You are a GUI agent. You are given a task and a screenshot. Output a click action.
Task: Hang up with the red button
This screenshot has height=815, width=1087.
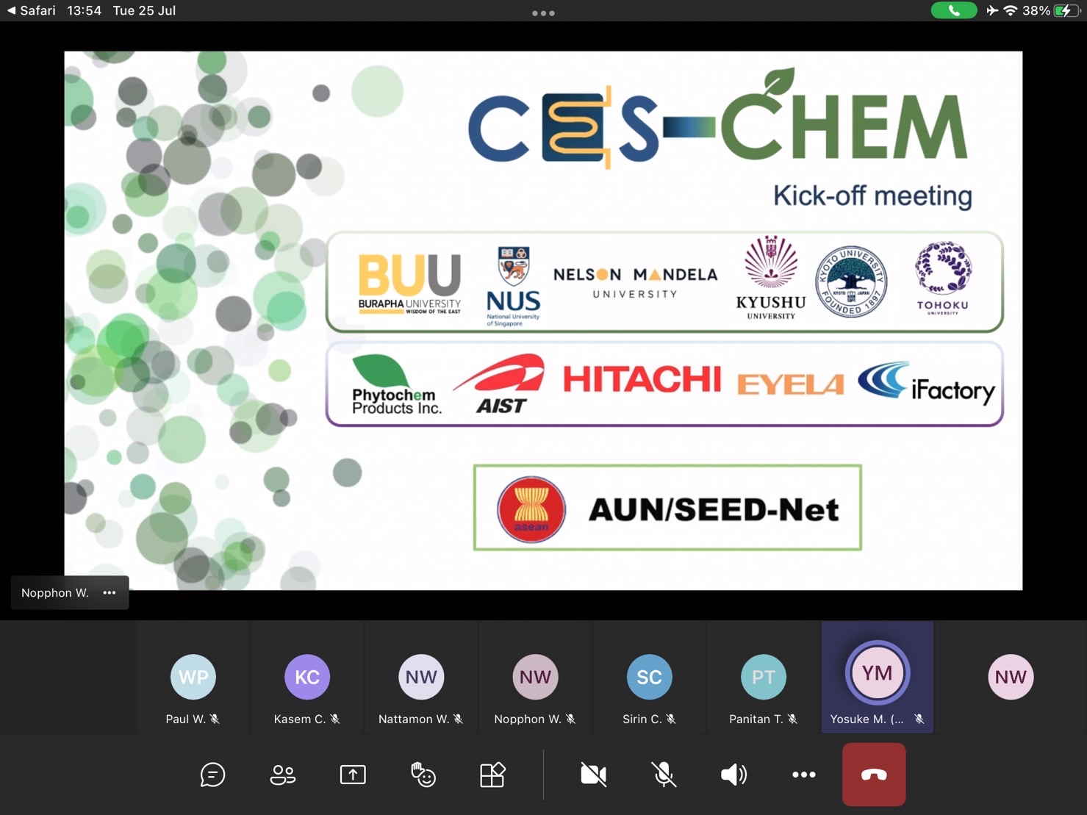(873, 775)
